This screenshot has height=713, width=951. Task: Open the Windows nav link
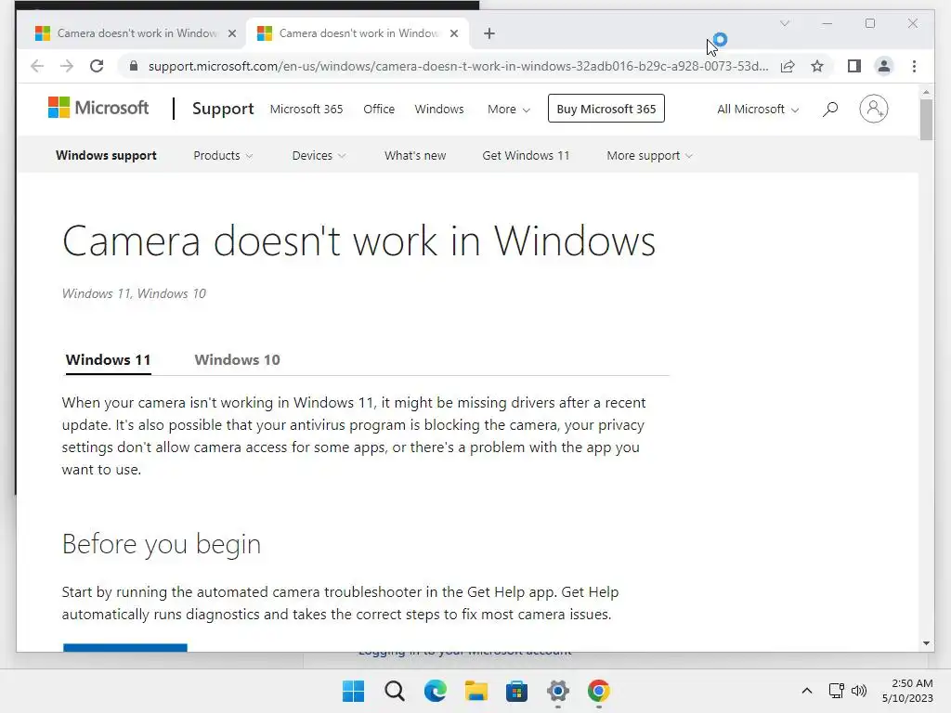pos(439,110)
